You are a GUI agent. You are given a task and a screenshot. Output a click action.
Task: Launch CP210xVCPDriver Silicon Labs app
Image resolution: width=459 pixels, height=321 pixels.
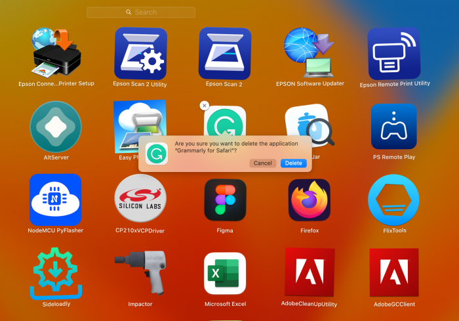140,198
